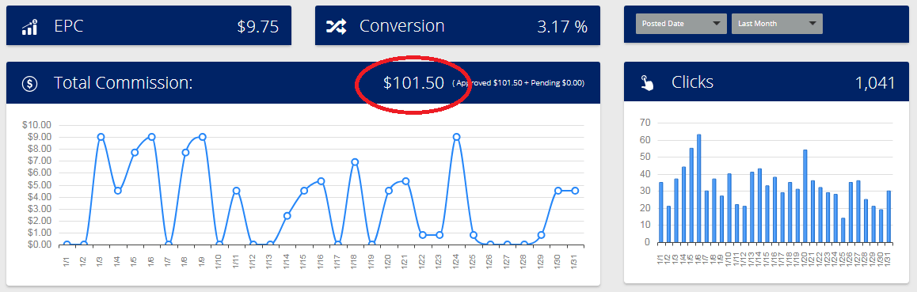
Task: Select the 1/18 data point on commission chart
Action: 355,161
